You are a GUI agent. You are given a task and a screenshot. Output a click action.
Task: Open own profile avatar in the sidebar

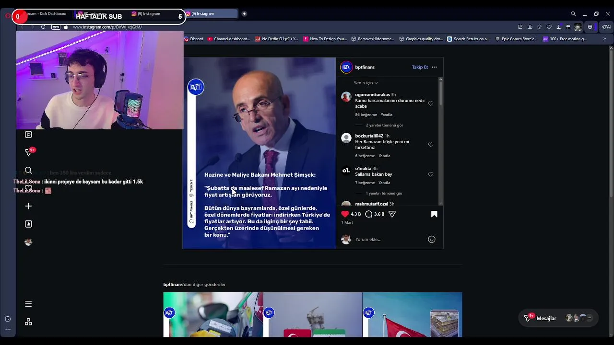[x=28, y=242]
